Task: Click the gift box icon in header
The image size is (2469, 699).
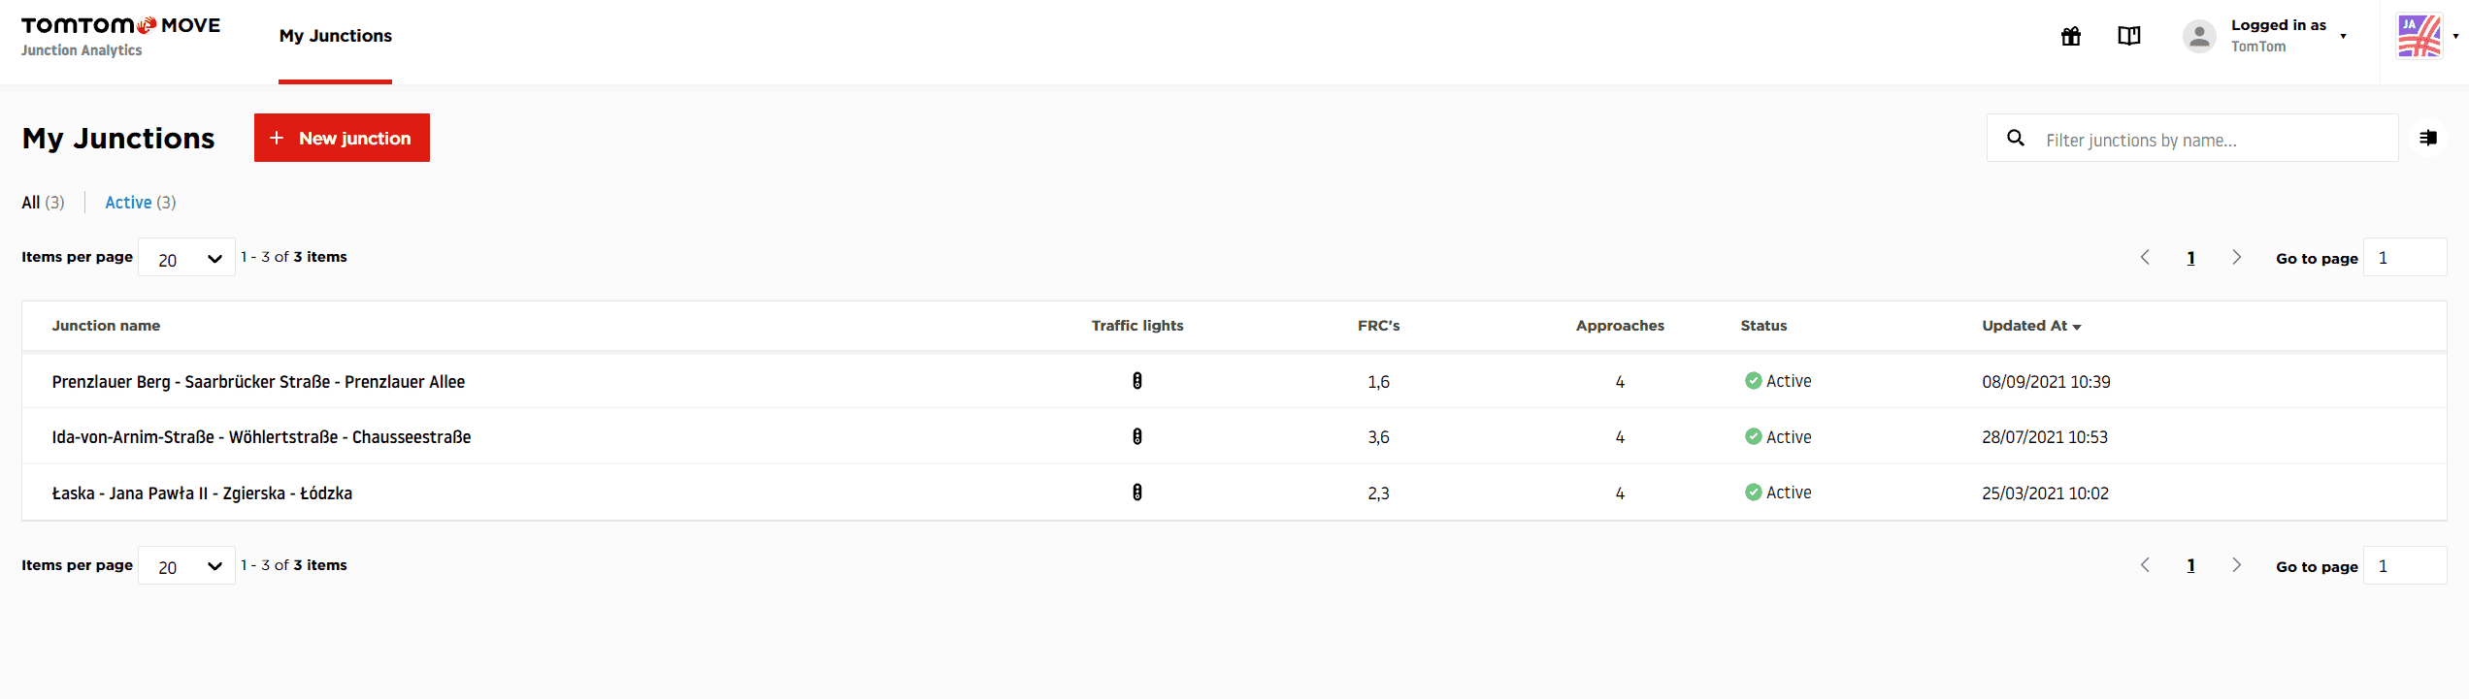Action: (x=2071, y=37)
